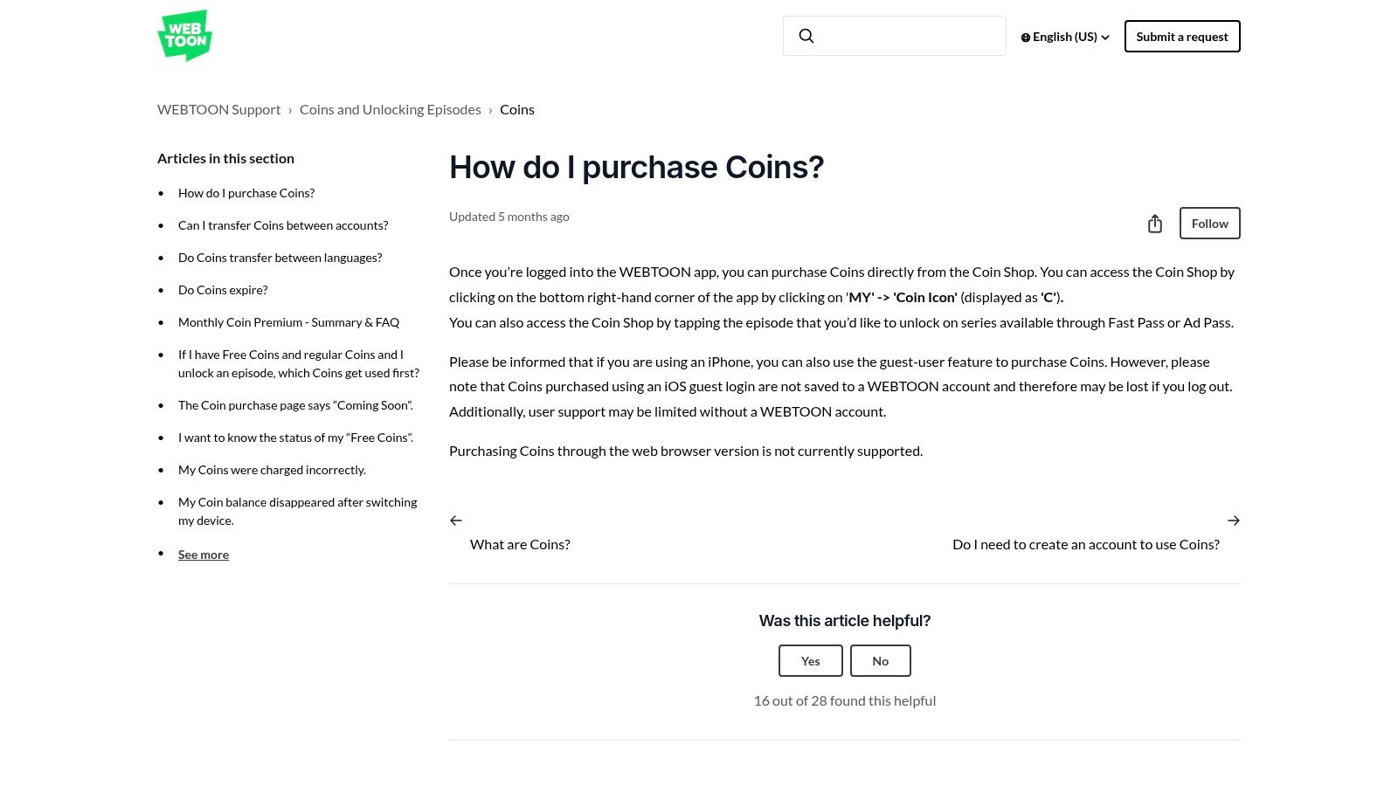Click inside the search input field
1398x786 pixels.
pos(909,36)
